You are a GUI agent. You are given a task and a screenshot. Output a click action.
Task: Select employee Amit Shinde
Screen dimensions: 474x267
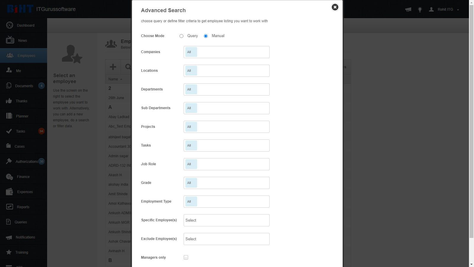118,194
